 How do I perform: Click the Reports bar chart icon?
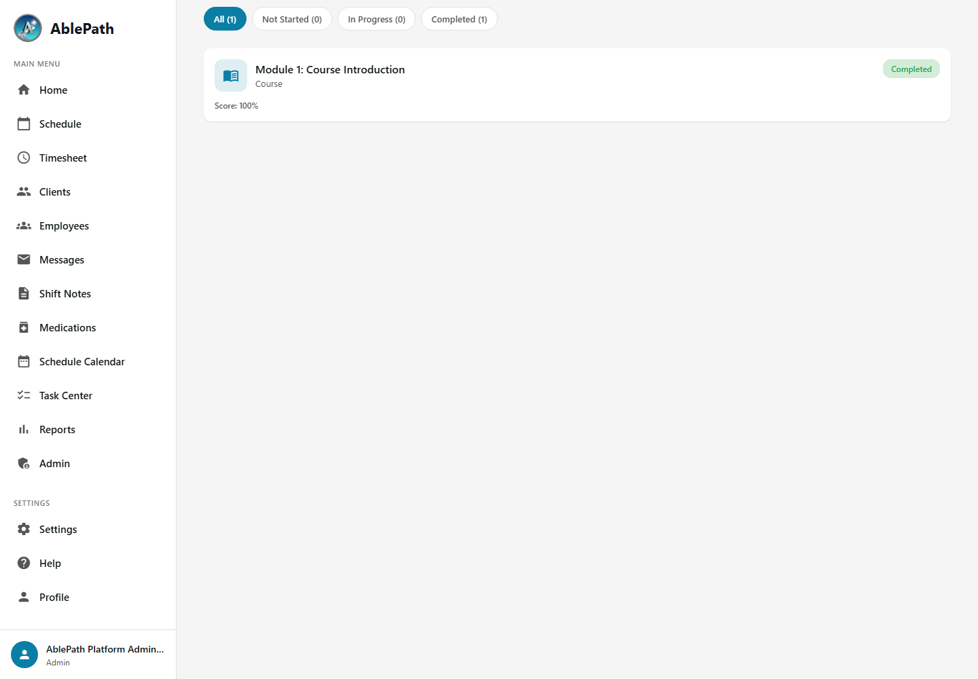click(x=24, y=429)
